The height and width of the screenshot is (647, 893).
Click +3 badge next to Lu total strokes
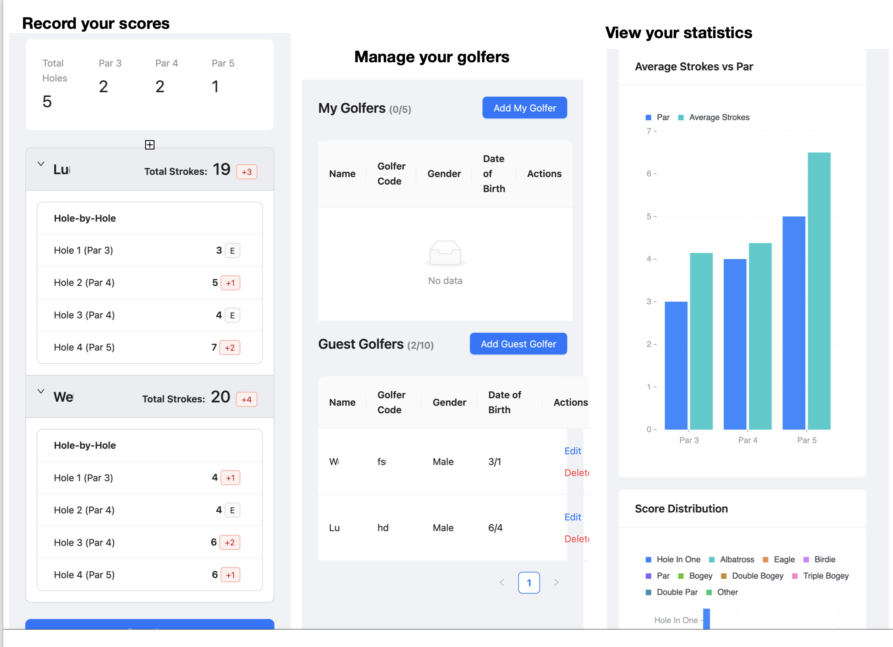coord(246,172)
